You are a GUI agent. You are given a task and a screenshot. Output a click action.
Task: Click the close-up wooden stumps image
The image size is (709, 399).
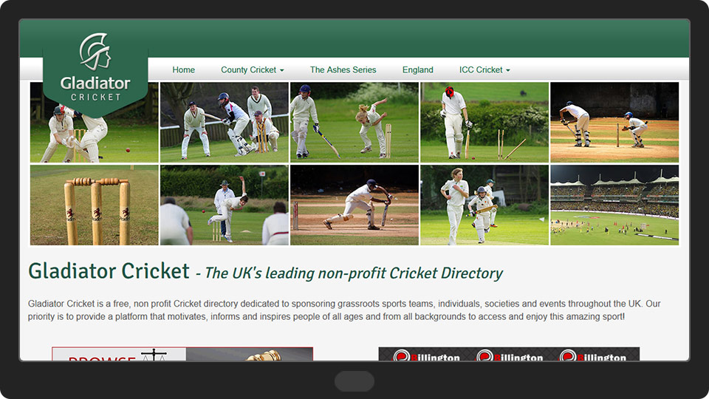(95, 205)
